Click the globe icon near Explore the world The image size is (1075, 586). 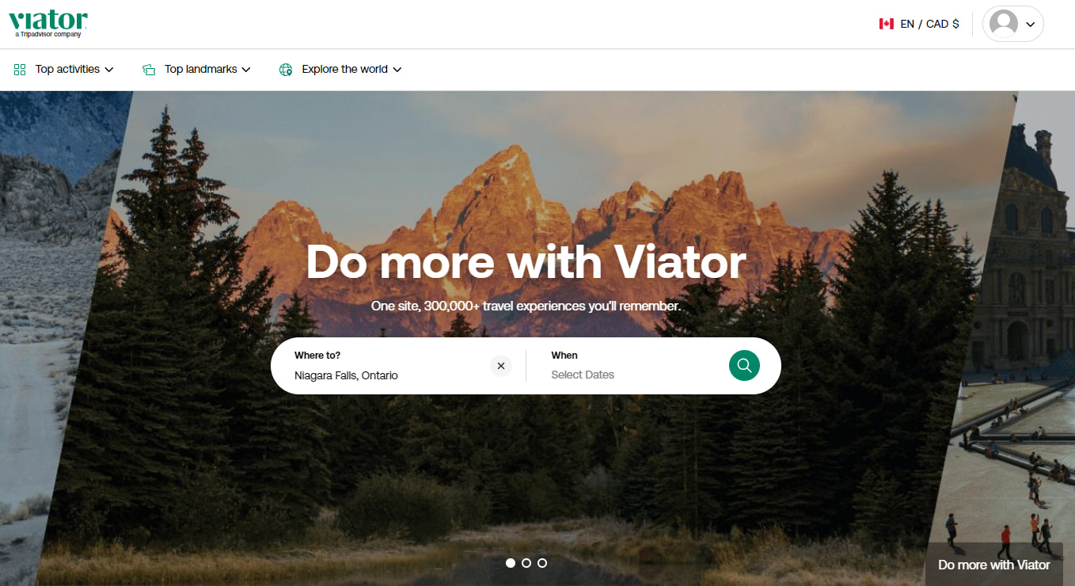(285, 69)
